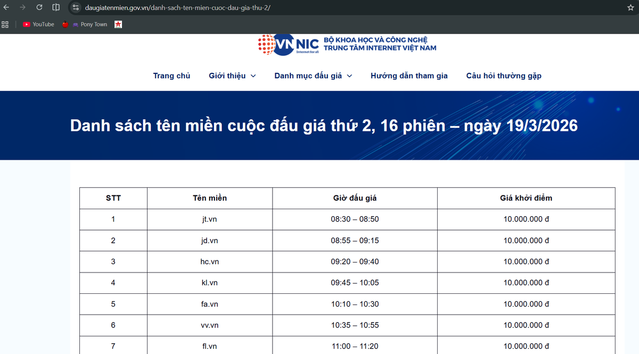Select the Trang chủ menu item
This screenshot has height=354, width=639.
[x=171, y=76]
